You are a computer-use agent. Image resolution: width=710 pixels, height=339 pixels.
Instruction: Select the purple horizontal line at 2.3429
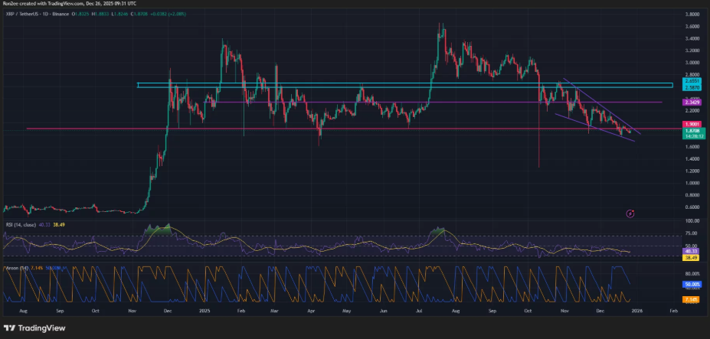(x=383, y=102)
